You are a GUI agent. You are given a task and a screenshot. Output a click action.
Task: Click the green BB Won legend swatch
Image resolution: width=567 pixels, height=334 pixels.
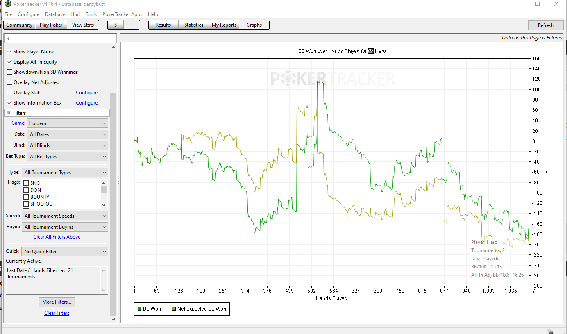[x=140, y=309]
